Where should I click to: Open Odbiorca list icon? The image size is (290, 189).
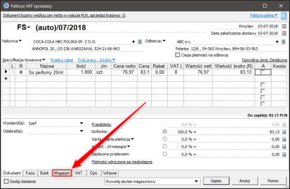tap(283, 42)
